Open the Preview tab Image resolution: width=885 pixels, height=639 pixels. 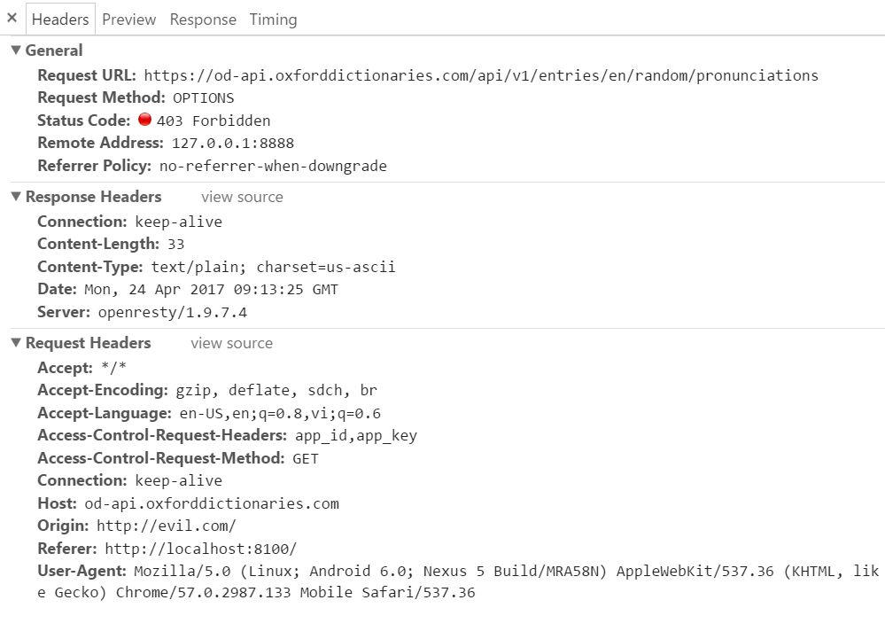pyautogui.click(x=128, y=19)
